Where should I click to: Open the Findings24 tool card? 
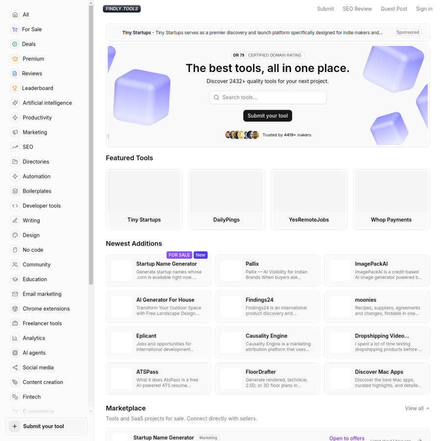click(x=268, y=306)
